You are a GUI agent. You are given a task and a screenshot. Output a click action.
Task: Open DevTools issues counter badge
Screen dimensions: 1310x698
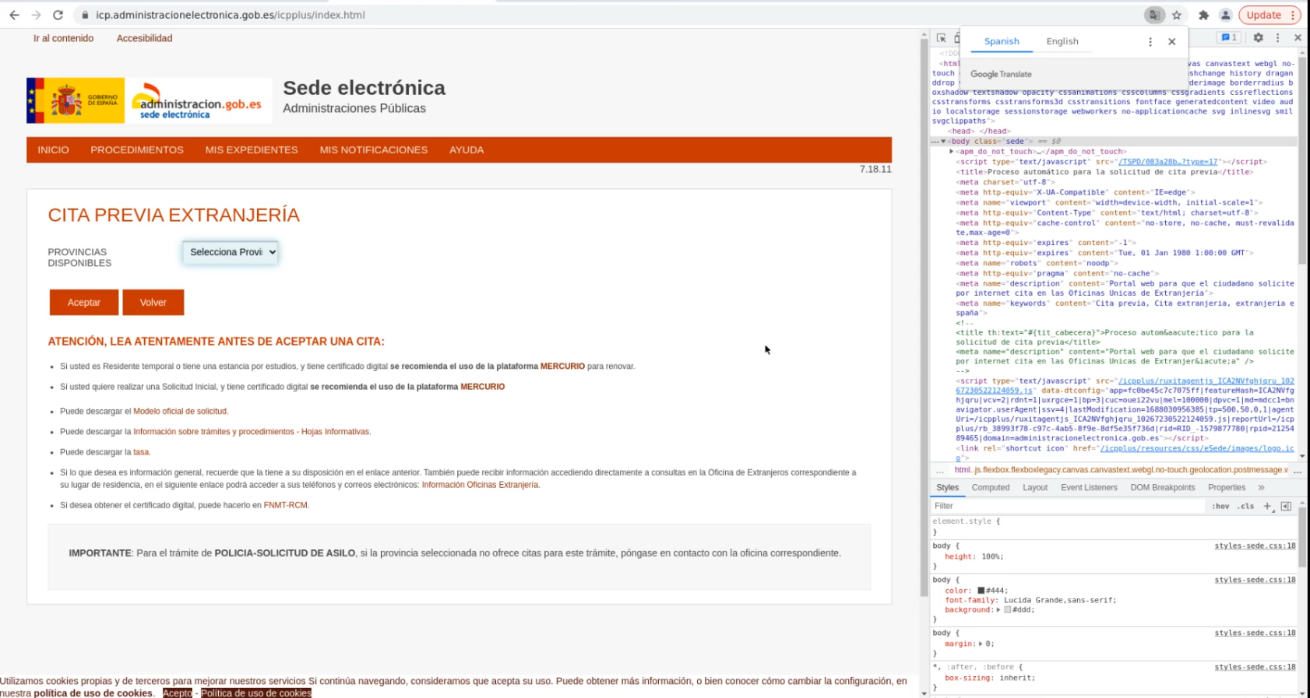(1230, 37)
